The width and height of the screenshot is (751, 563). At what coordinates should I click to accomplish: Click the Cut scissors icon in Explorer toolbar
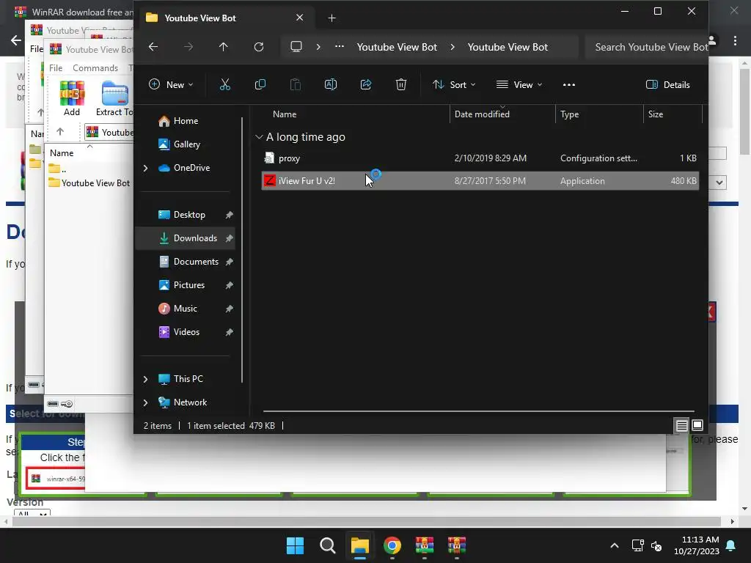224,85
